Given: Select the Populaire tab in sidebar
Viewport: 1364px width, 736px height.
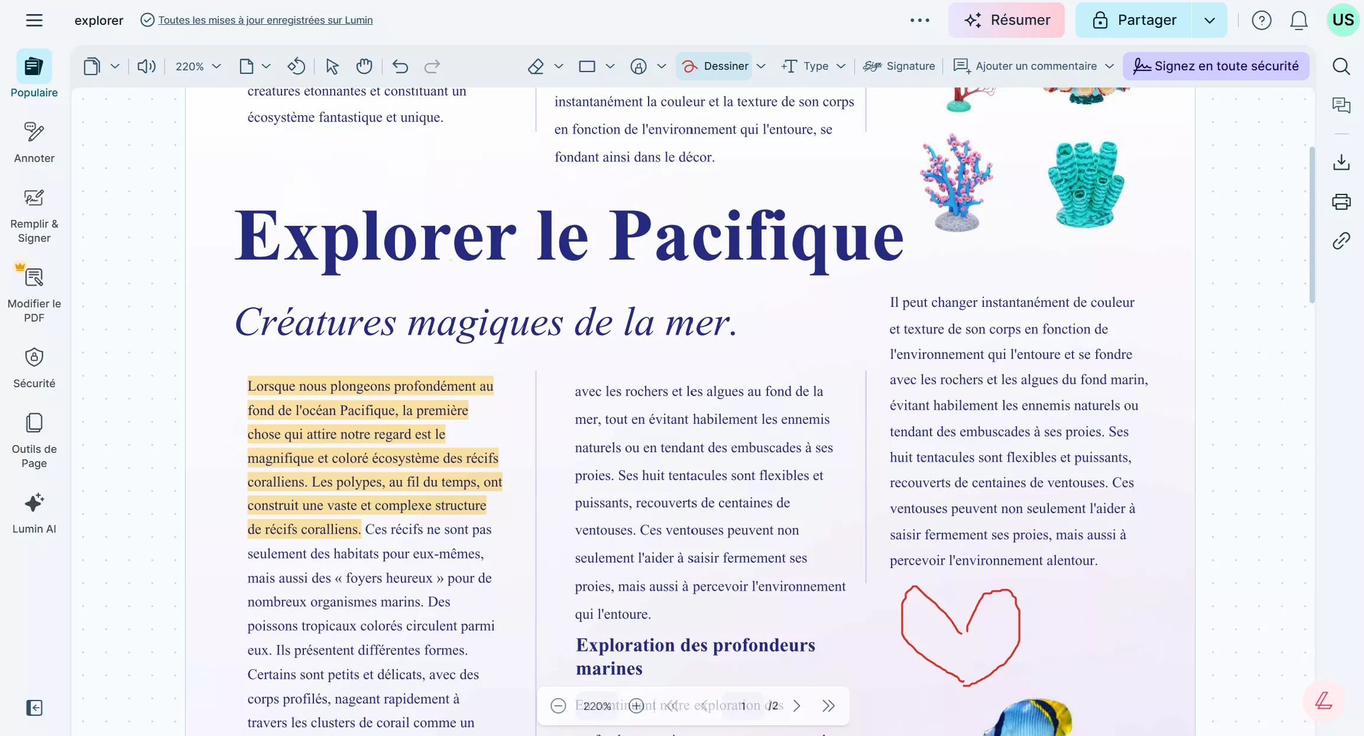Looking at the screenshot, I should [x=34, y=74].
